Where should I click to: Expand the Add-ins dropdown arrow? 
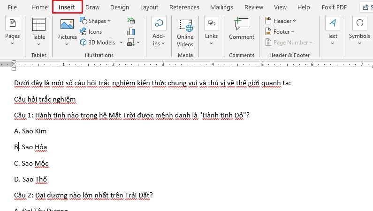(163, 44)
